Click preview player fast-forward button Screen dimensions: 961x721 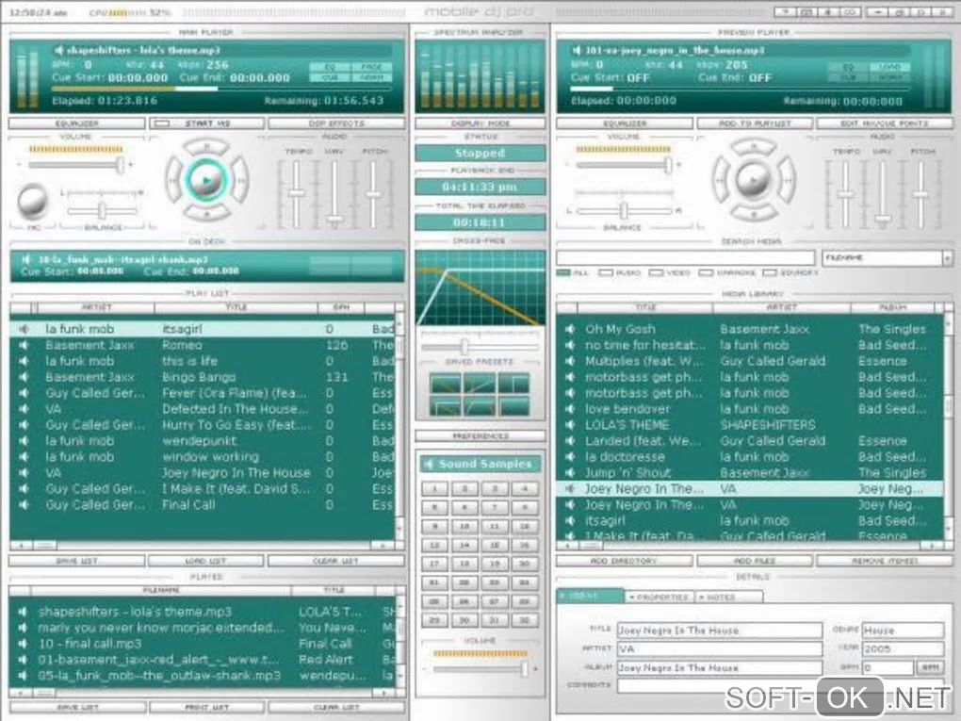(x=787, y=181)
